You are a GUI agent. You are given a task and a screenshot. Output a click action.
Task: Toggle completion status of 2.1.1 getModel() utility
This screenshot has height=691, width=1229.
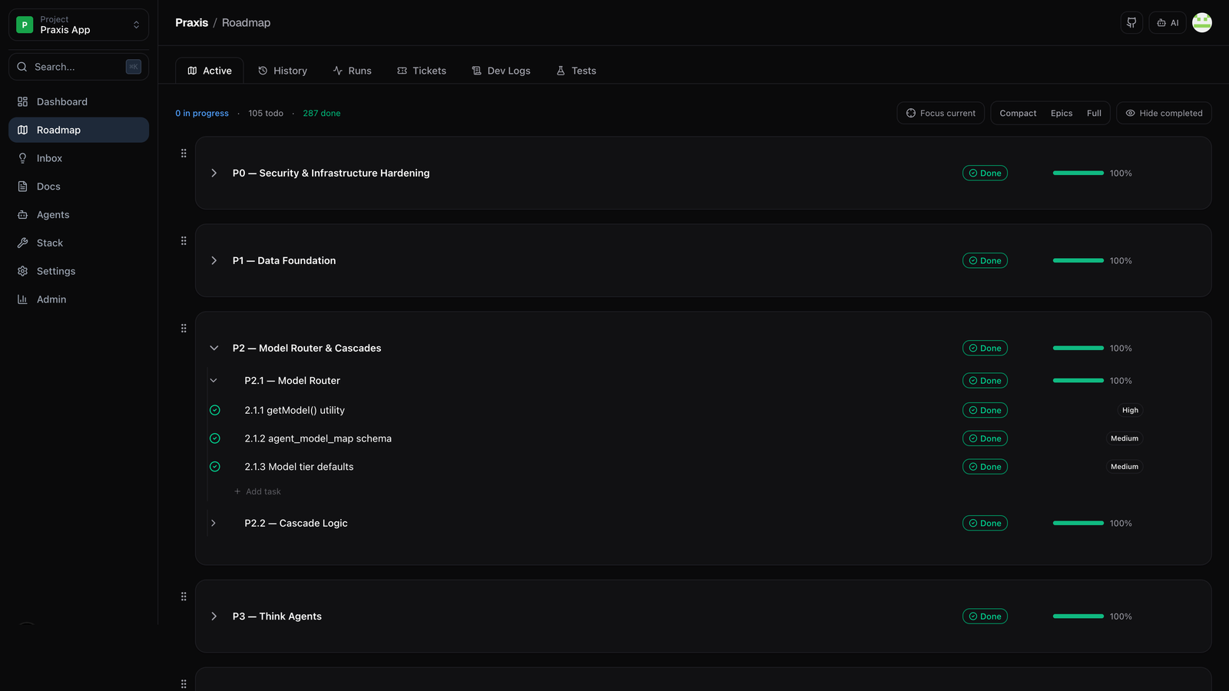coord(215,410)
